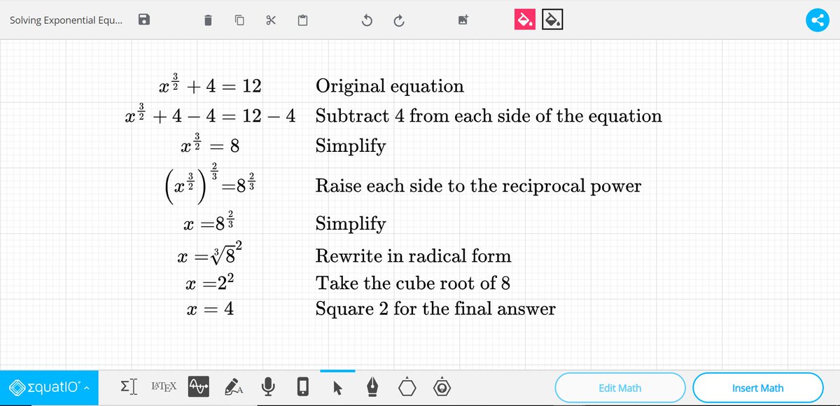Viewport: 840px width, 406px height.
Task: Redo the last action
Action: [x=399, y=20]
